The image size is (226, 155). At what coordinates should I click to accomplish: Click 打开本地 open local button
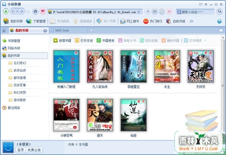pos(84,41)
